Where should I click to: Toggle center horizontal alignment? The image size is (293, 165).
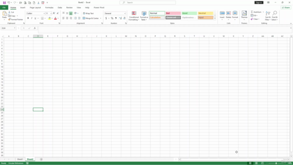[67, 18]
